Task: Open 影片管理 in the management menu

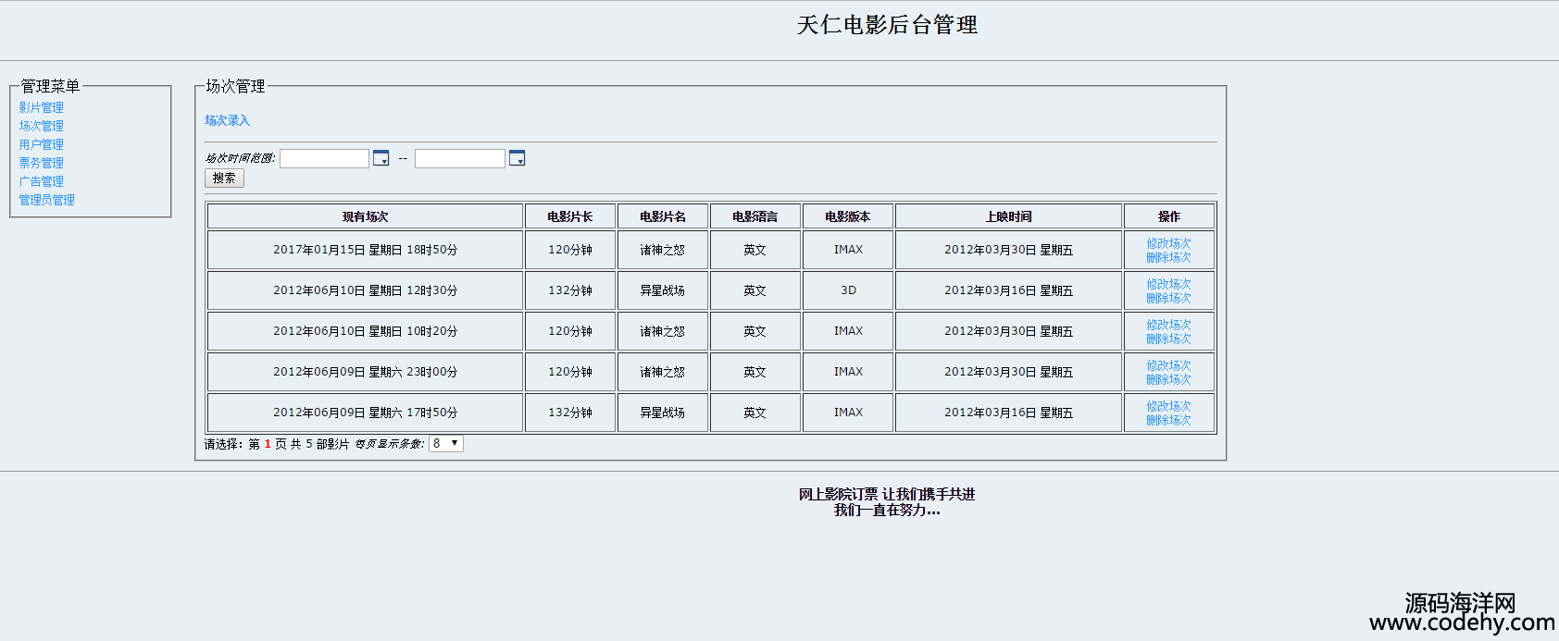Action: (x=42, y=107)
